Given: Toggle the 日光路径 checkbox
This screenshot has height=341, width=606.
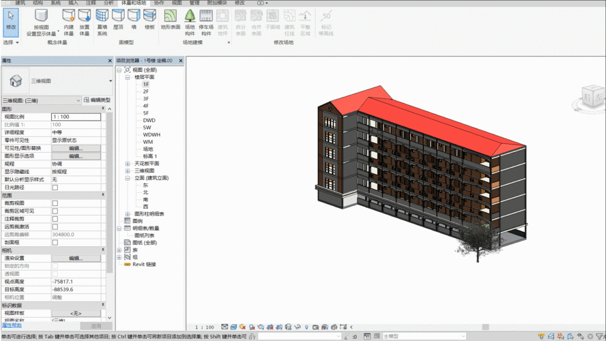Looking at the screenshot, I should point(55,188).
